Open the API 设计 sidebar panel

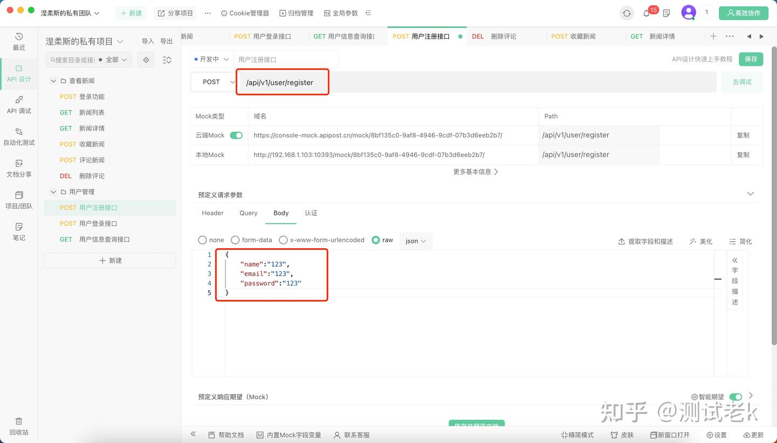pyautogui.click(x=19, y=74)
